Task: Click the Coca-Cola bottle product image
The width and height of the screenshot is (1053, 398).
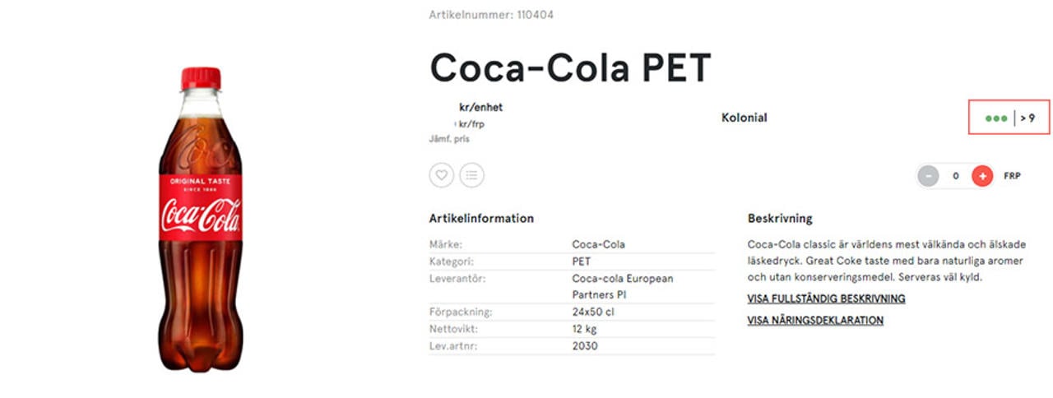Action: [x=200, y=218]
